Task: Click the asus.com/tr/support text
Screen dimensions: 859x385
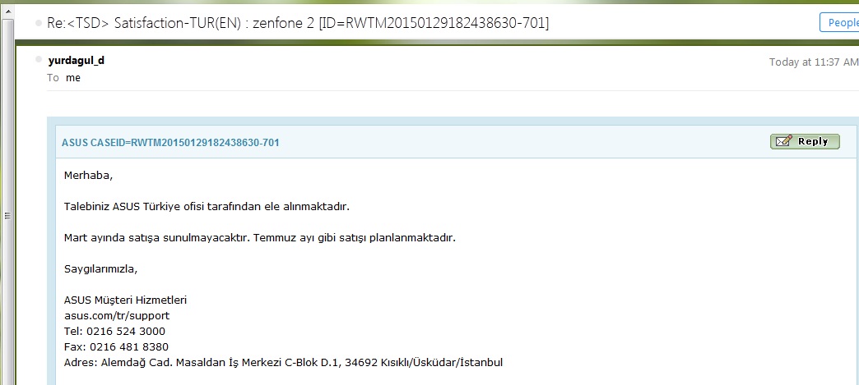Action: pos(117,316)
